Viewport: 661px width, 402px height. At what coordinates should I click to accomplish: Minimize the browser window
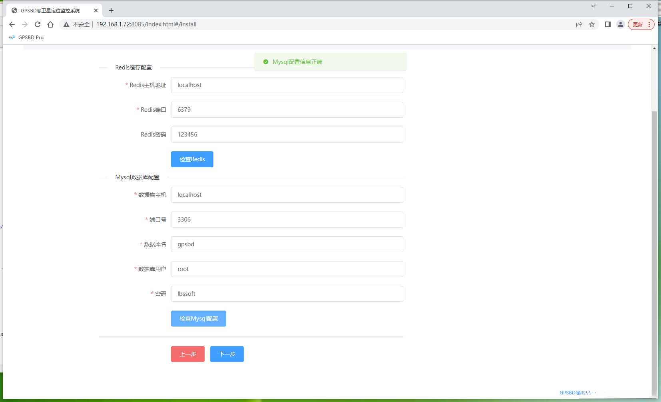click(x=612, y=6)
